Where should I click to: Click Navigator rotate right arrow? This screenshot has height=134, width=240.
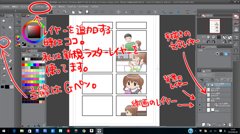(214, 42)
